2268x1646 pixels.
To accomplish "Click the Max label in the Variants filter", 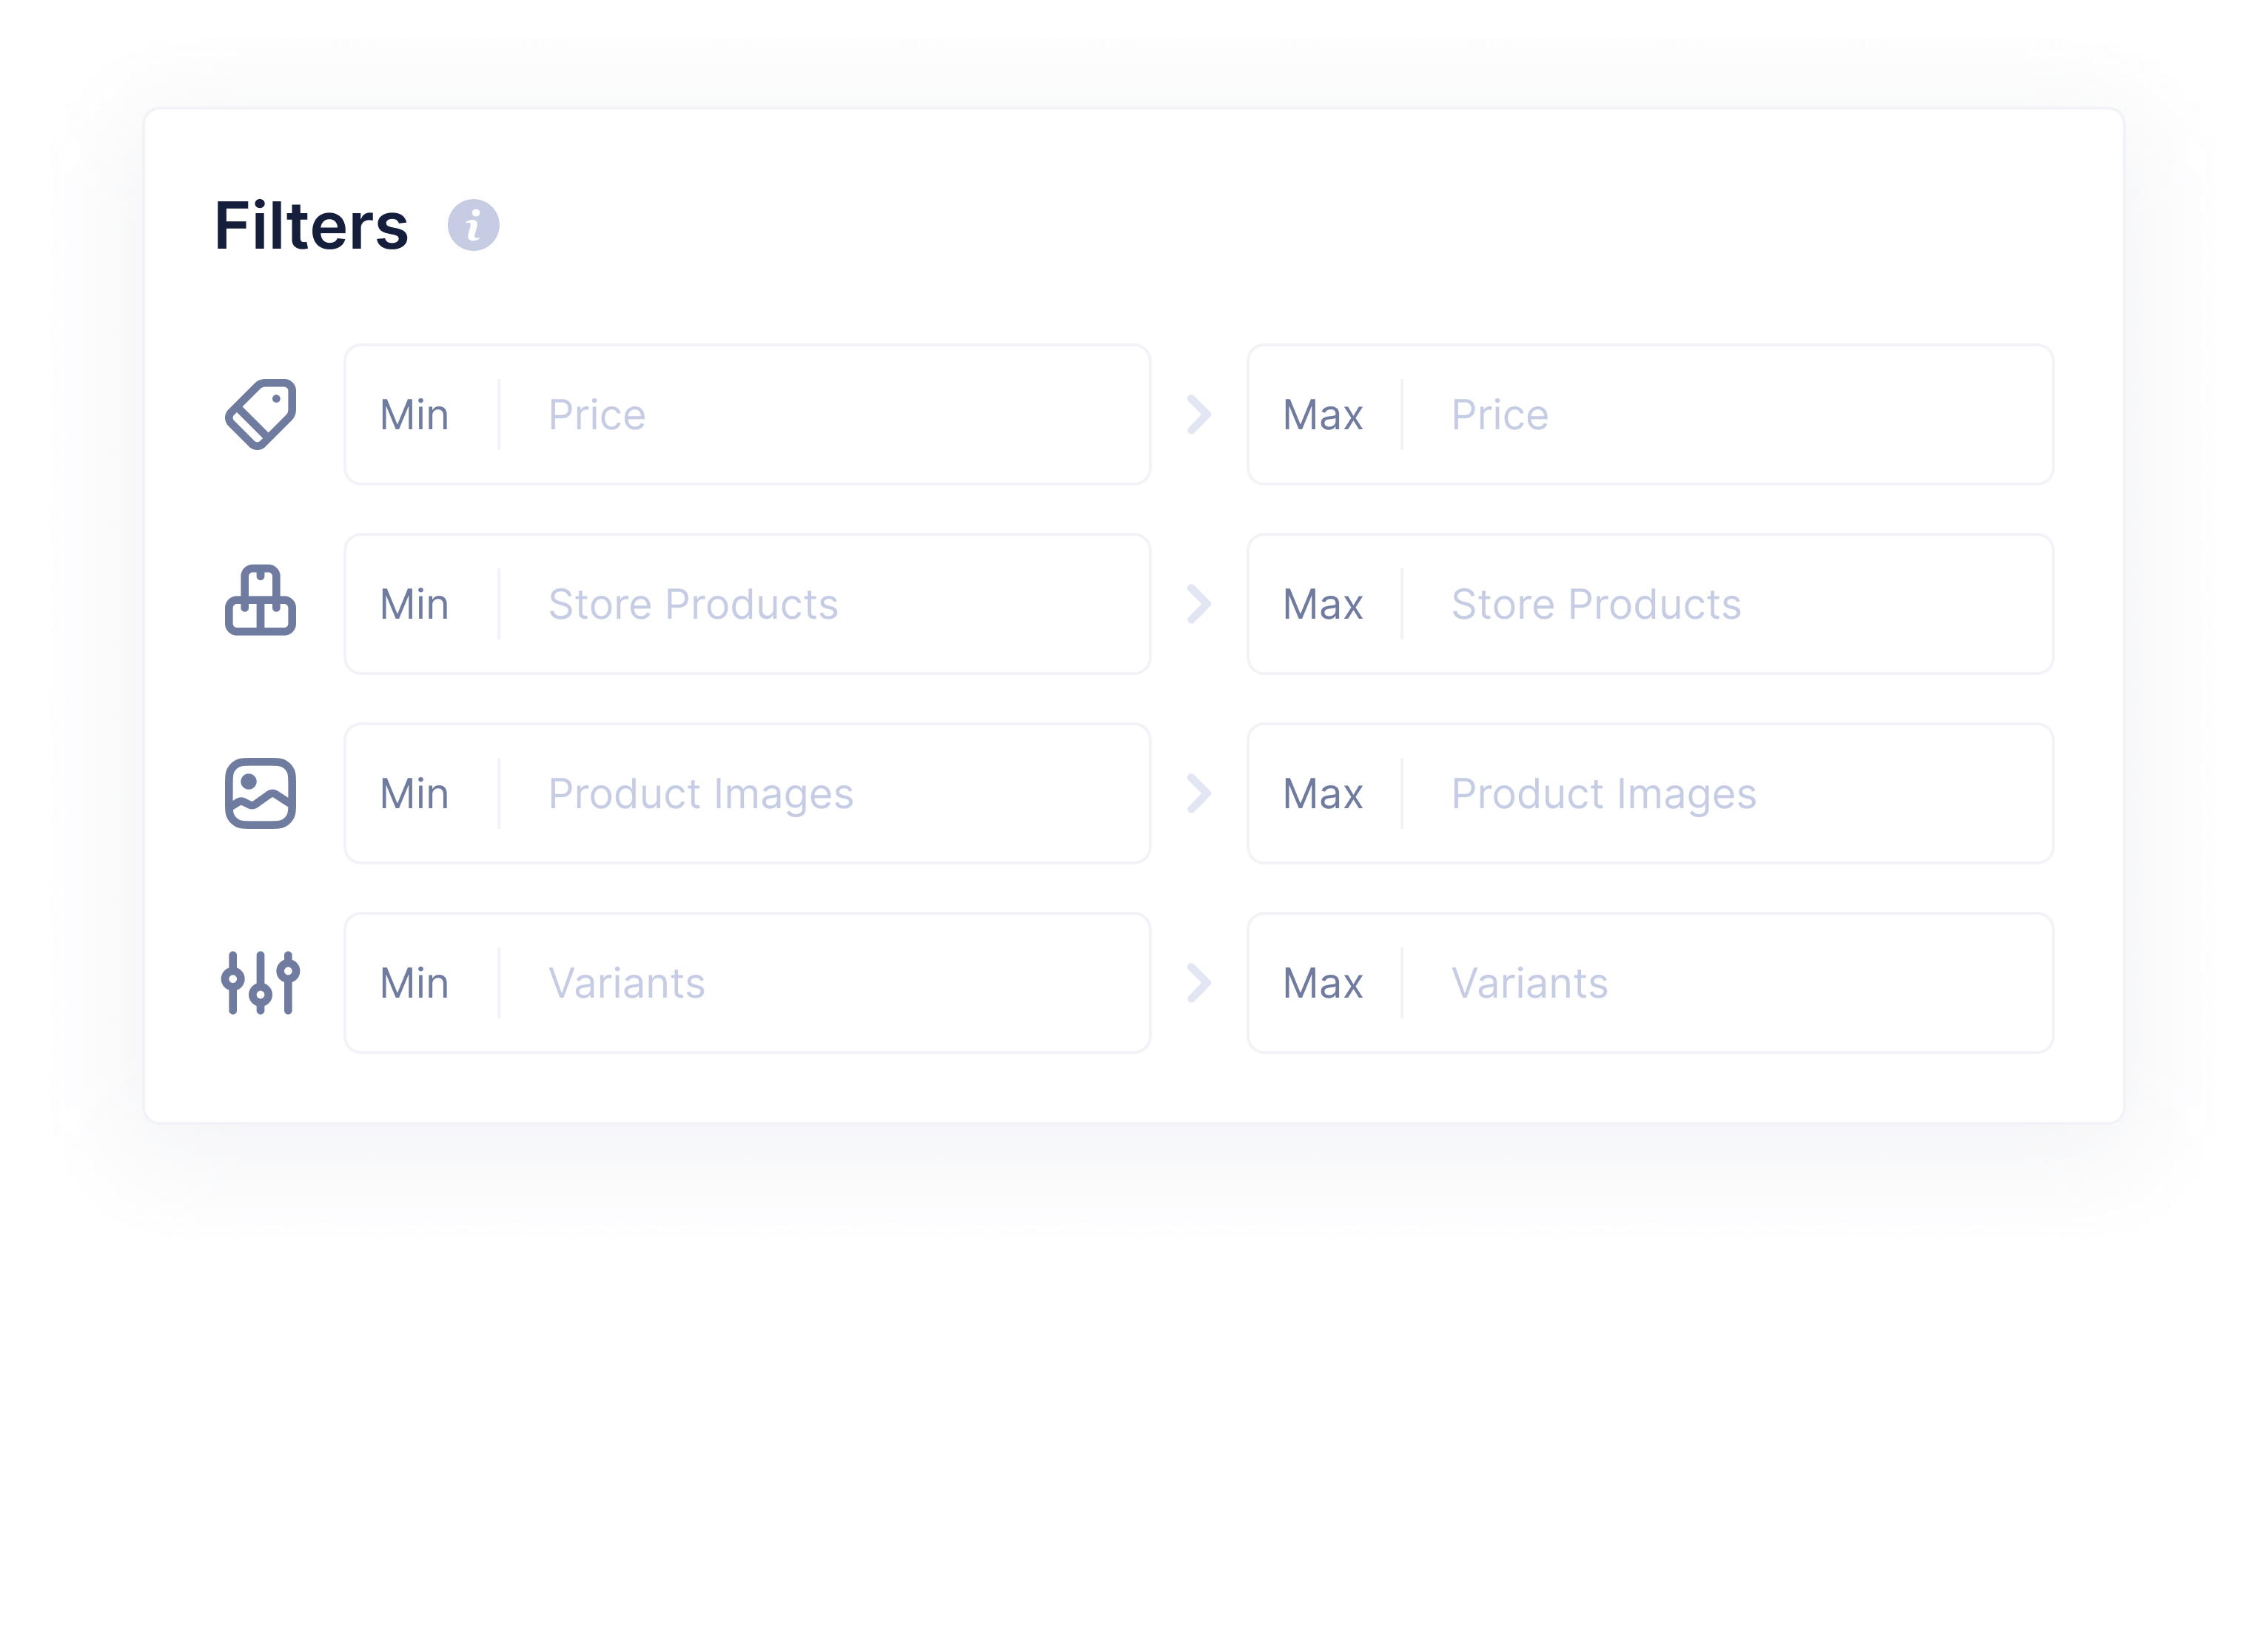I will [x=1322, y=983].
